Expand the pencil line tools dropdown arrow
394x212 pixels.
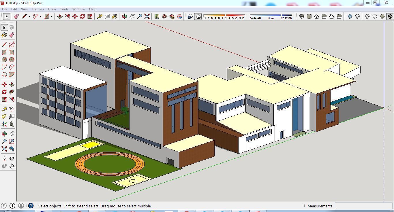[29, 17]
